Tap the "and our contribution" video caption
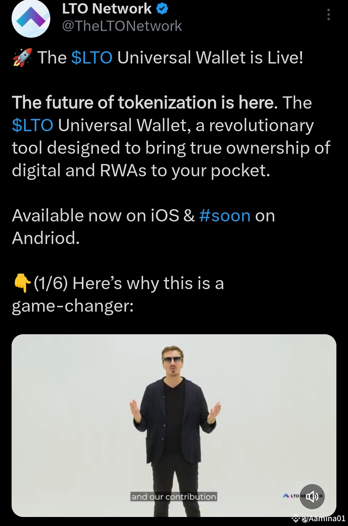348x526 pixels. (174, 497)
